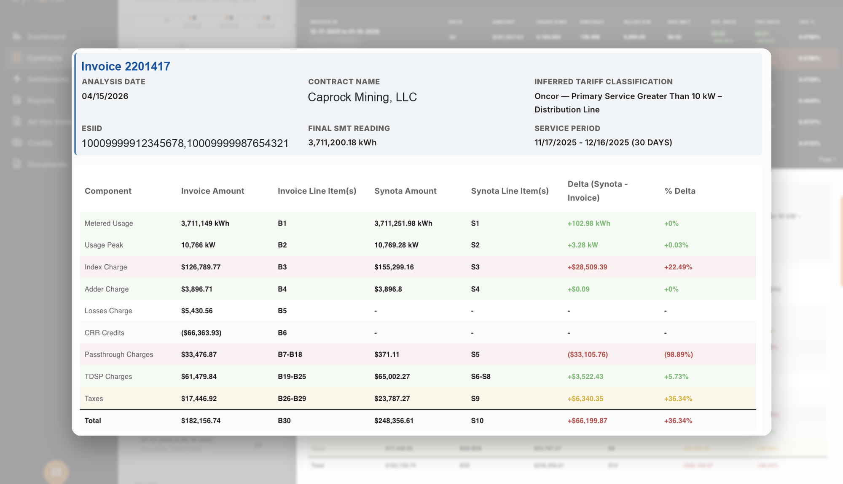Click the Invoice 2201417 title
The width and height of the screenshot is (843, 484).
[126, 66]
